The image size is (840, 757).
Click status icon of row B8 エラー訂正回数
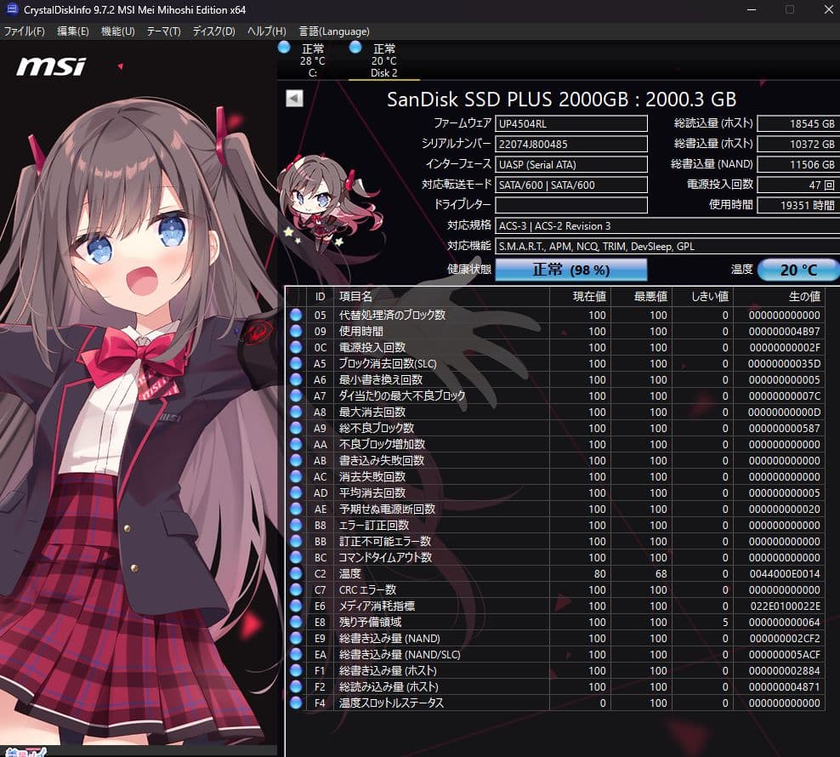click(x=296, y=525)
